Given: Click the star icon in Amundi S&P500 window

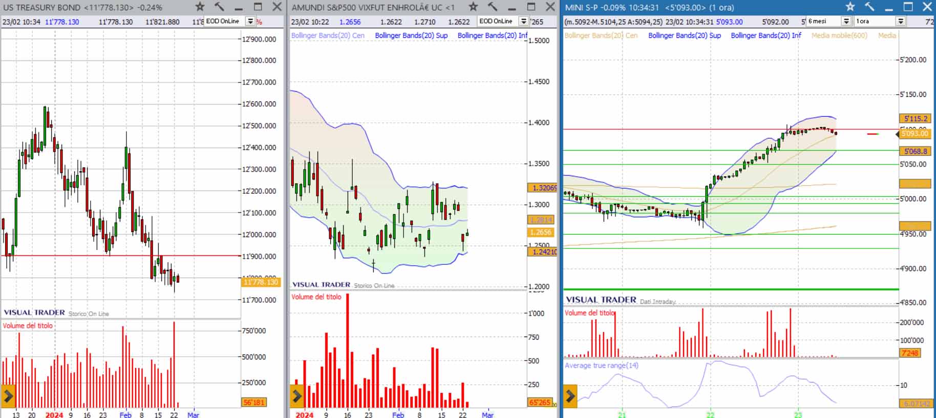Looking at the screenshot, I should click(x=474, y=7).
